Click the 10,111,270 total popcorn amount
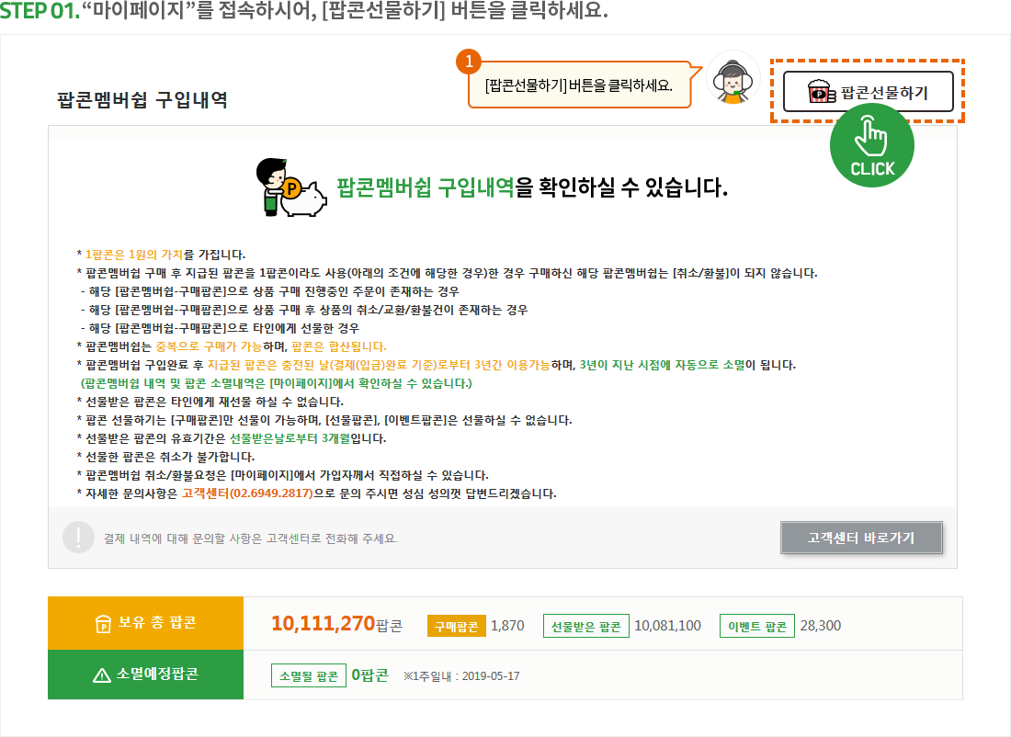This screenshot has width=1011, height=737. pos(324,625)
